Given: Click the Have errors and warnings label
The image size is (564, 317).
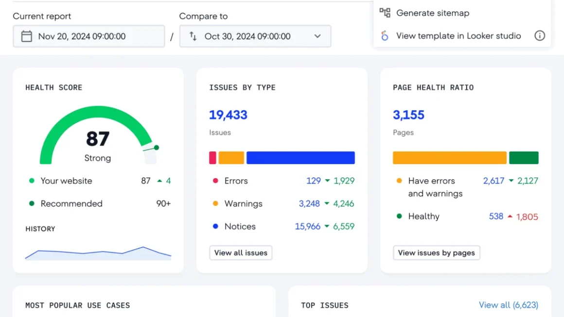Looking at the screenshot, I should click(435, 187).
